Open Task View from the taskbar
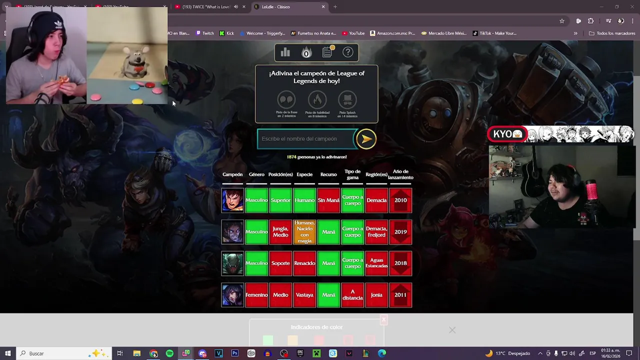 tap(120, 353)
